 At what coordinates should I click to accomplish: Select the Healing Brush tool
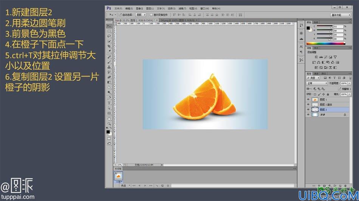109,57
